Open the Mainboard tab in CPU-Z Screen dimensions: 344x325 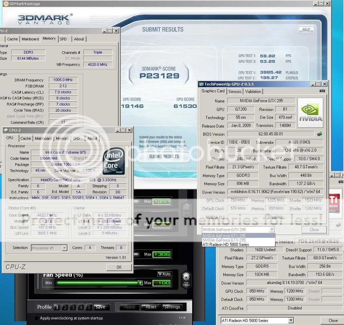coord(43,138)
